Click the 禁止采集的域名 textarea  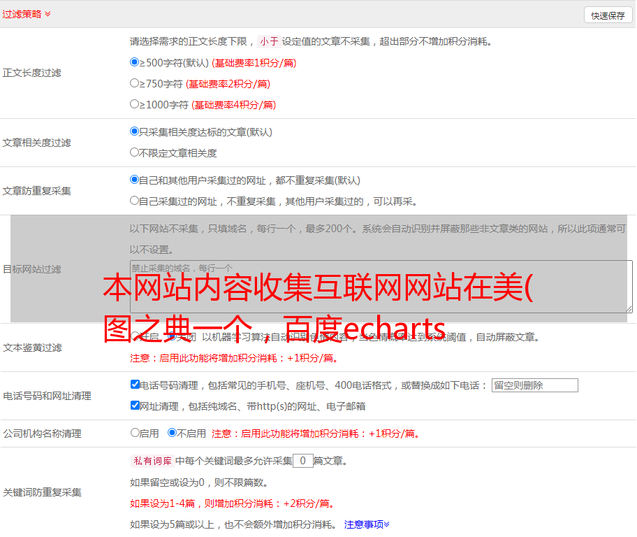[381, 287]
